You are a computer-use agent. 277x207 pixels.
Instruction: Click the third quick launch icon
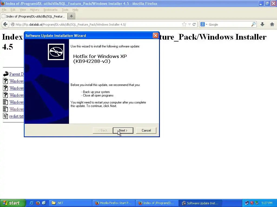click(x=44, y=203)
